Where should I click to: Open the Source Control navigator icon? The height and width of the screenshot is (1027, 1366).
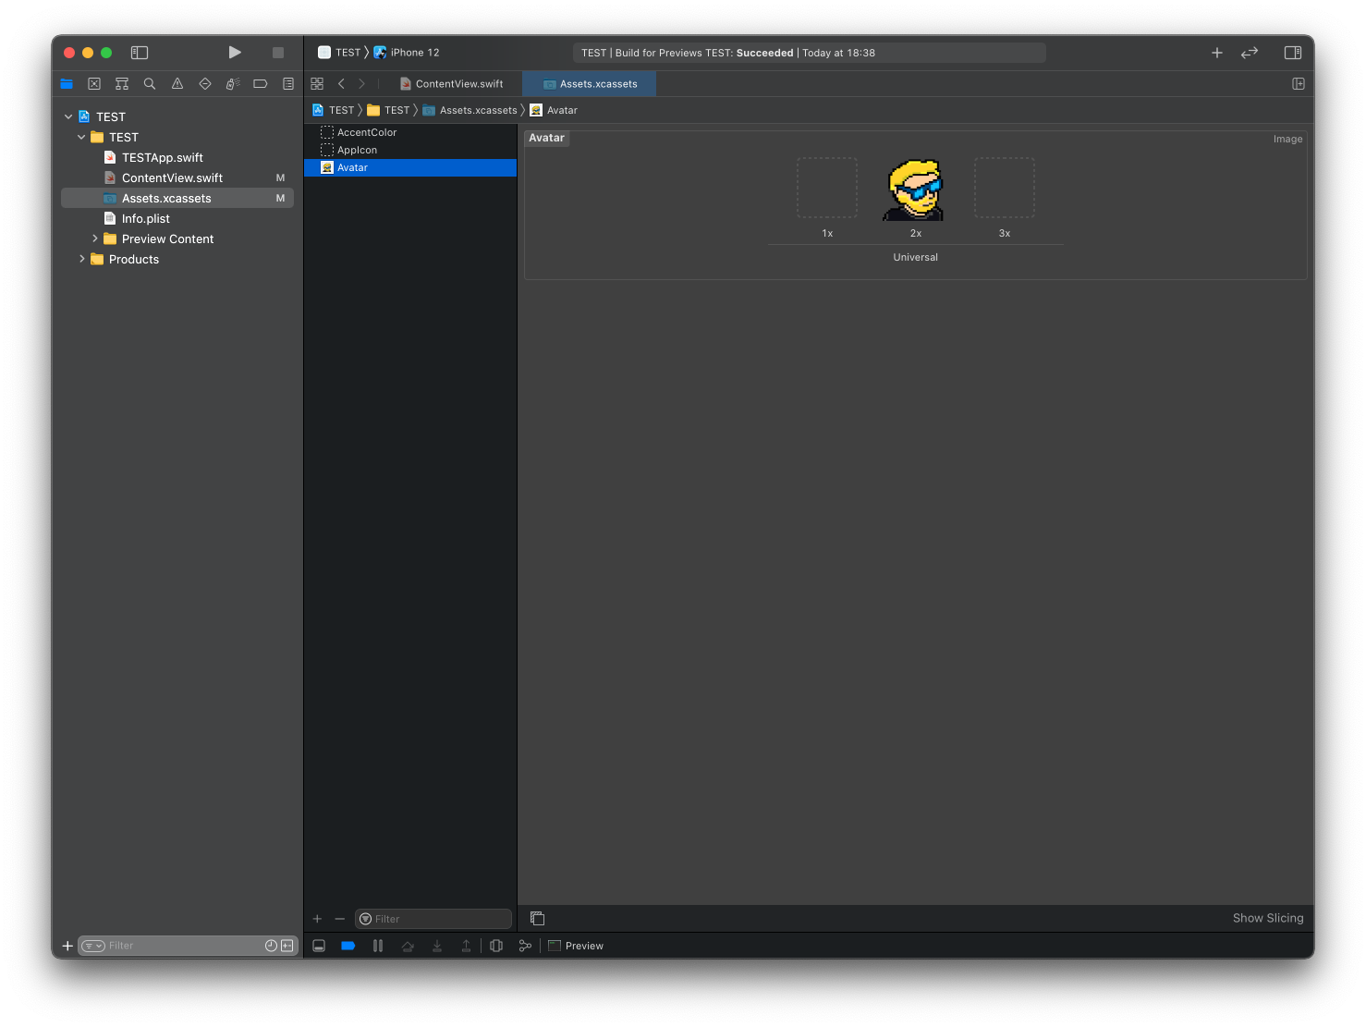94,84
